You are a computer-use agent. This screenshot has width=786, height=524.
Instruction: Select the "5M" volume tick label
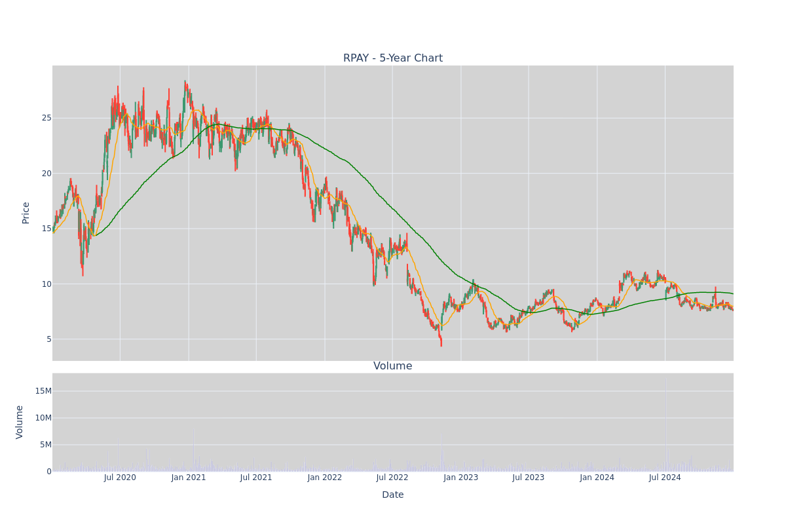(x=46, y=445)
